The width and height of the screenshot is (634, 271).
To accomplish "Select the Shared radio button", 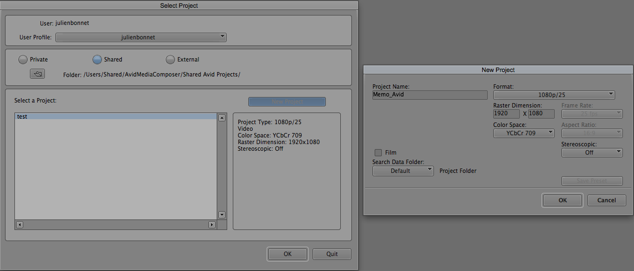I will 97,59.
